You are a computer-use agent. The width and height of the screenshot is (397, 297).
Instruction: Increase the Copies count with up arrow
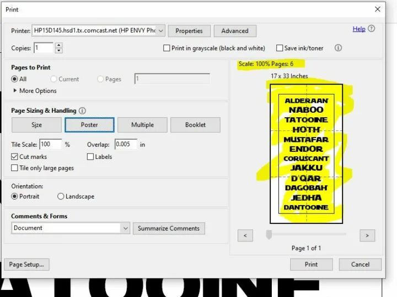pos(59,45)
